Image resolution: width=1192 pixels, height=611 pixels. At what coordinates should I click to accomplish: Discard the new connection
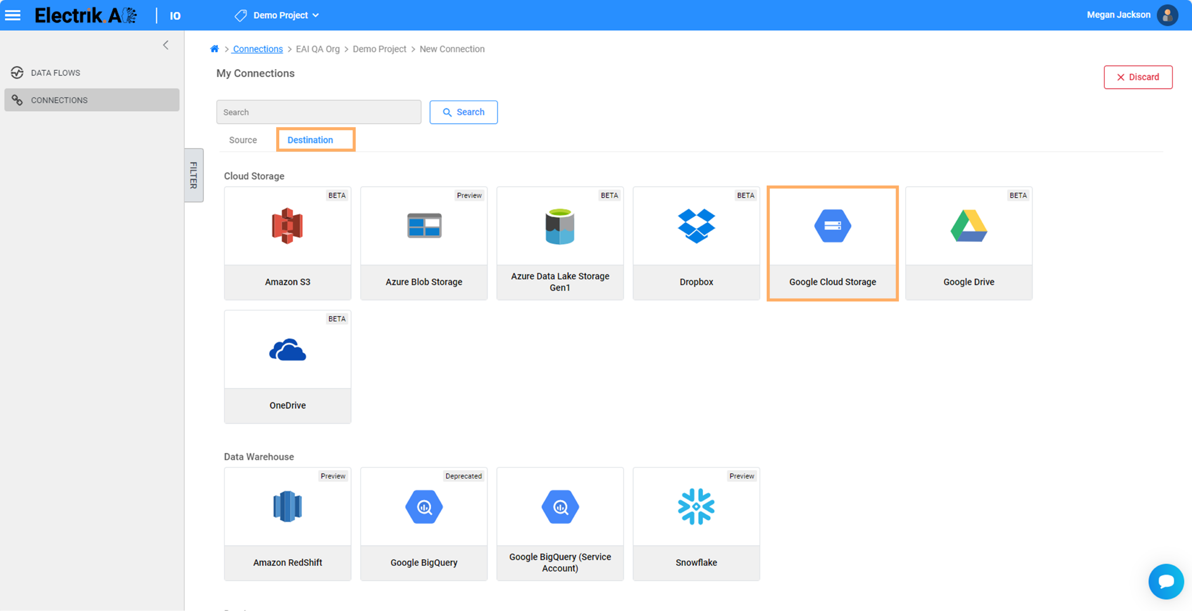point(1138,77)
